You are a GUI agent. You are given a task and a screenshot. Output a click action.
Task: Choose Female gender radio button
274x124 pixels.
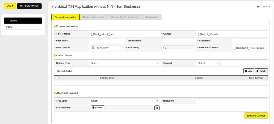[209, 34]
